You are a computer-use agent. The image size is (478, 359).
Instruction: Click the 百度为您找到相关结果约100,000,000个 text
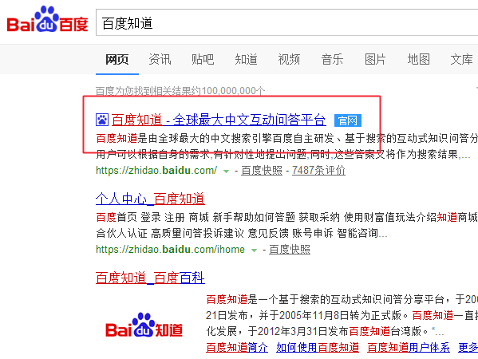[180, 91]
